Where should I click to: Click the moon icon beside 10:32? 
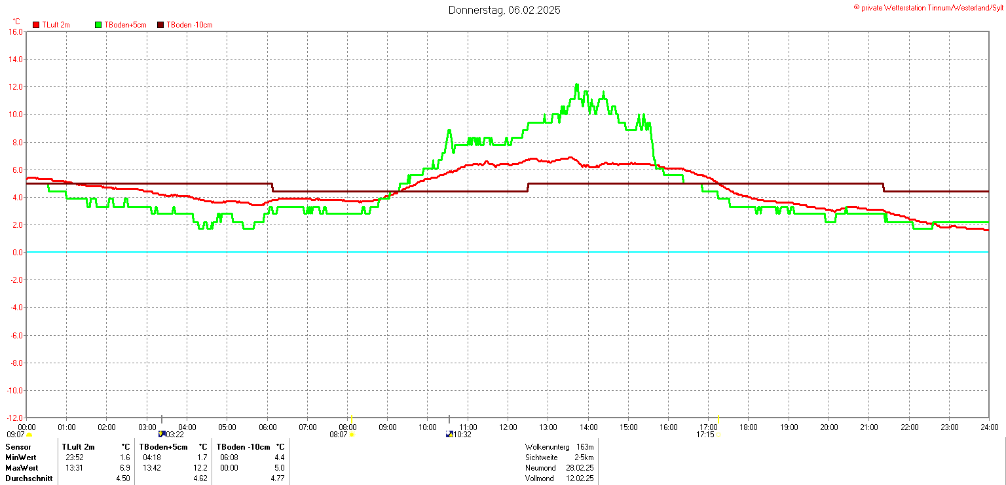tap(449, 434)
